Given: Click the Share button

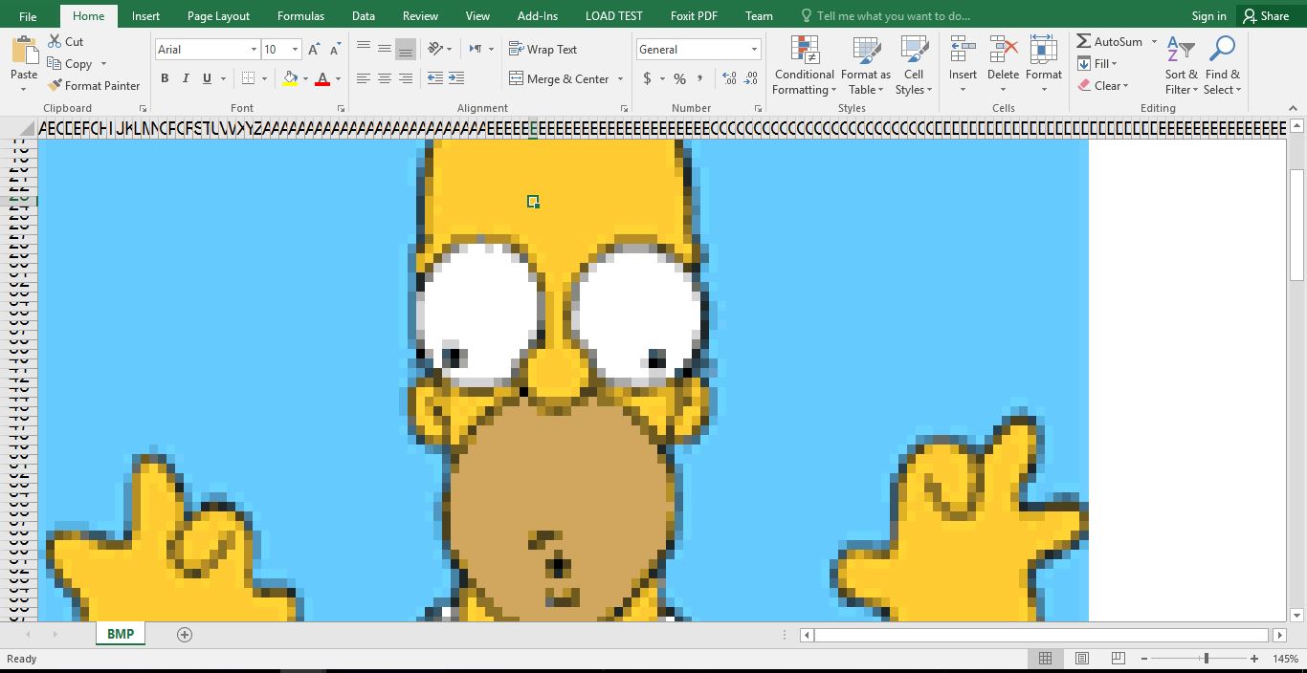Looking at the screenshot, I should click(1266, 16).
